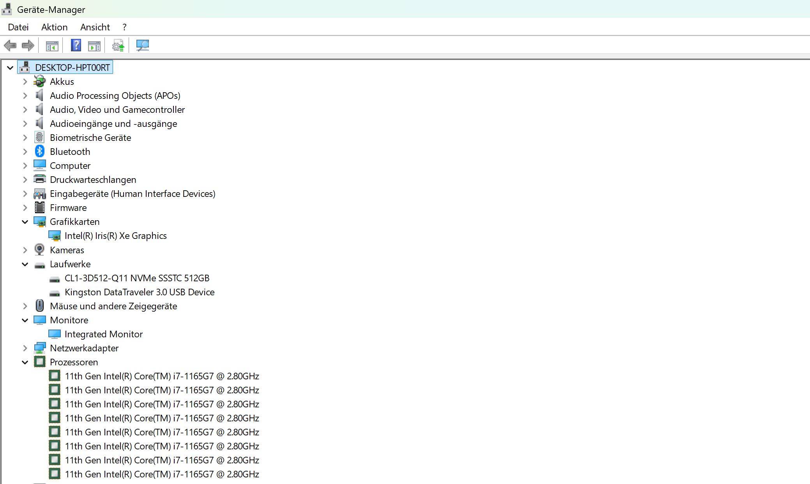Open help via the blue question mark icon
This screenshot has width=810, height=484.
(76, 46)
